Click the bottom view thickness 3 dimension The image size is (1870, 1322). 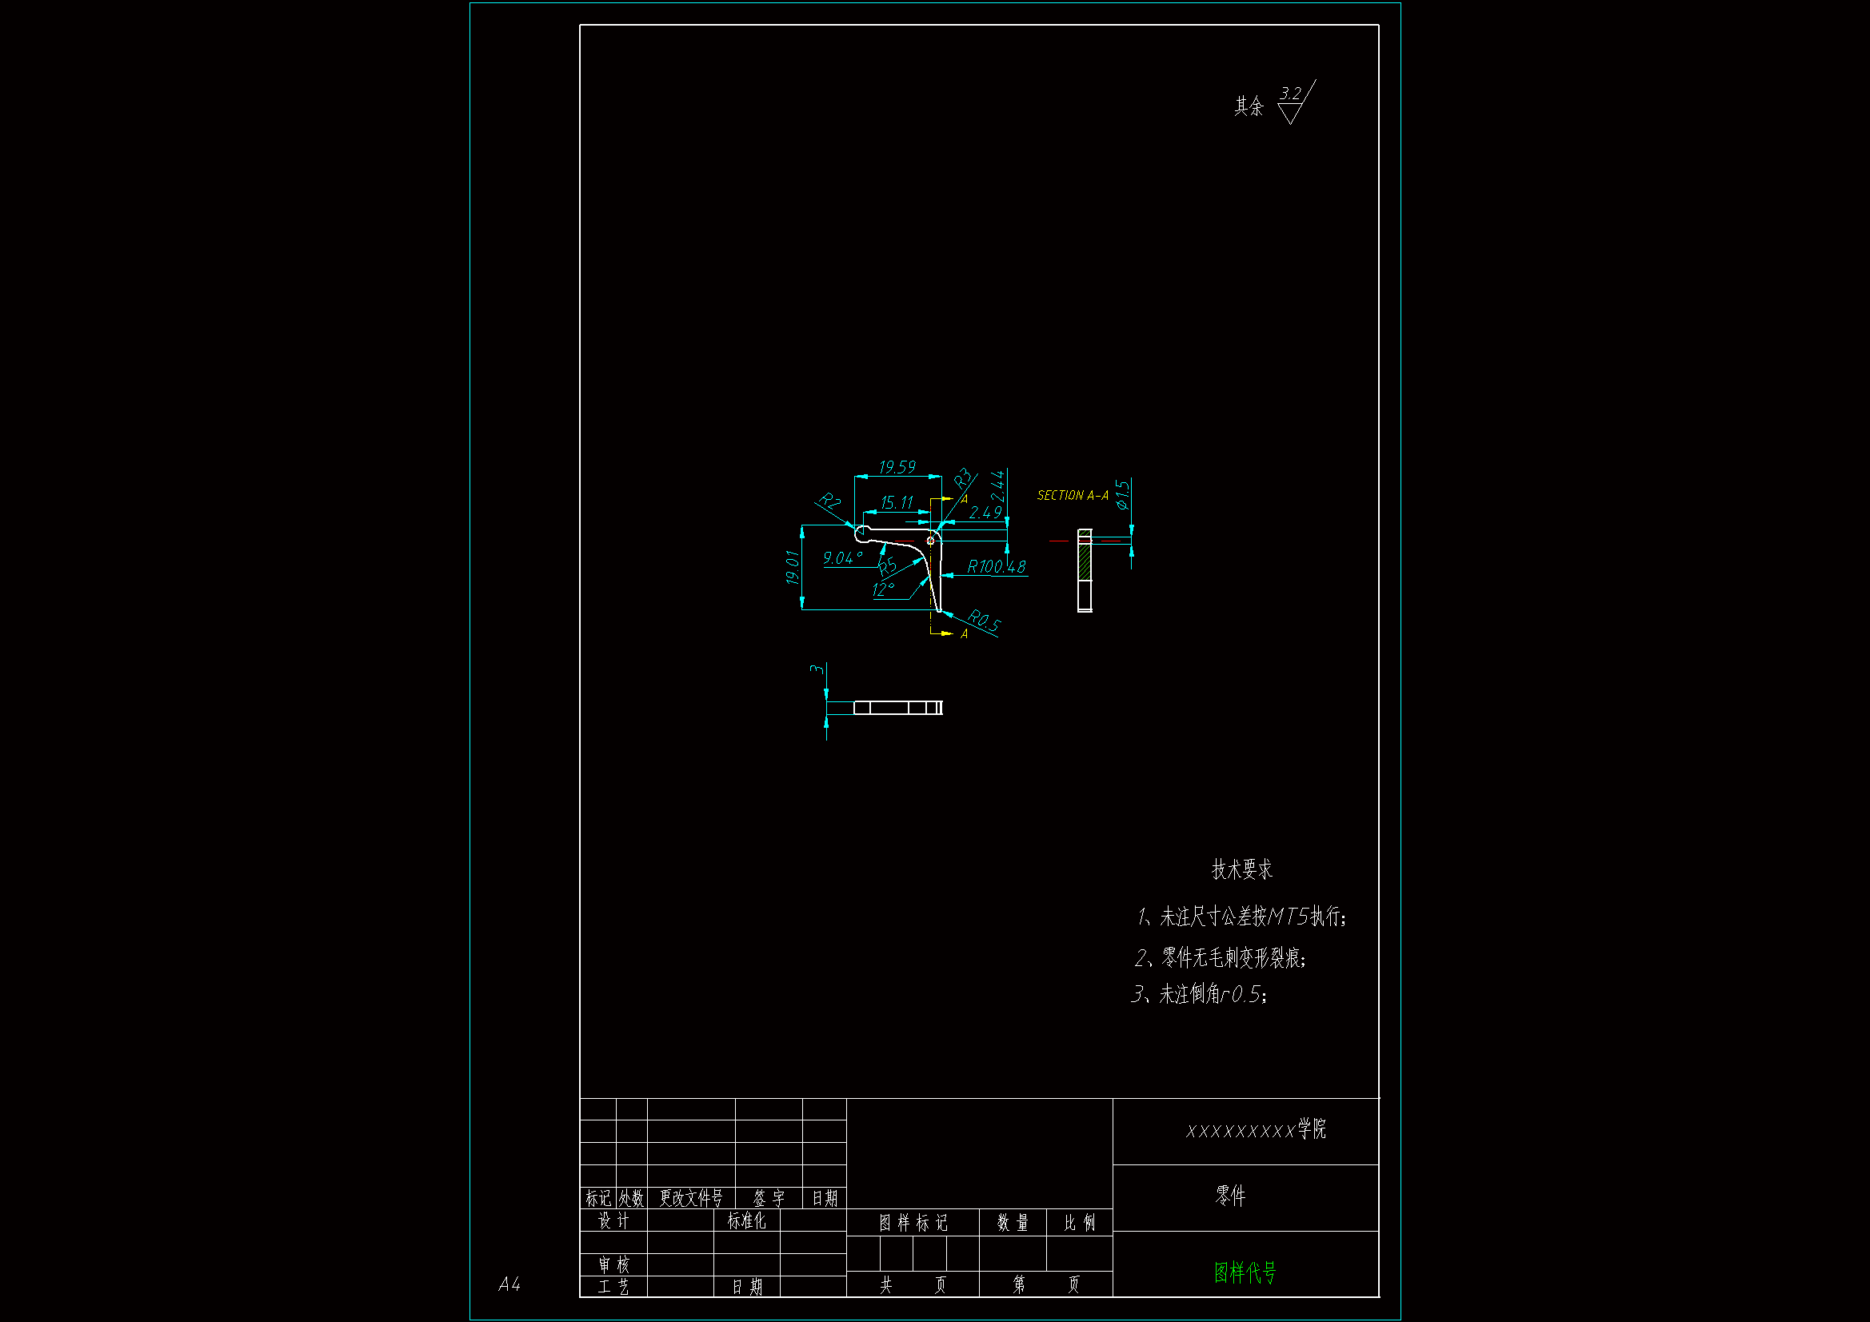pyautogui.click(x=816, y=669)
